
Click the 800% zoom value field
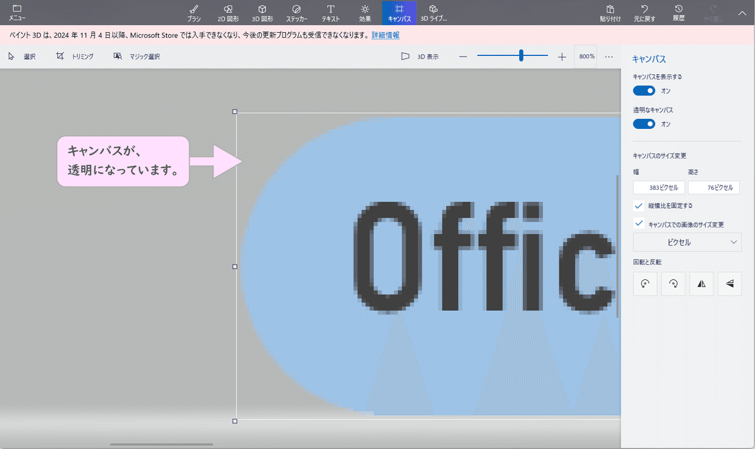586,57
